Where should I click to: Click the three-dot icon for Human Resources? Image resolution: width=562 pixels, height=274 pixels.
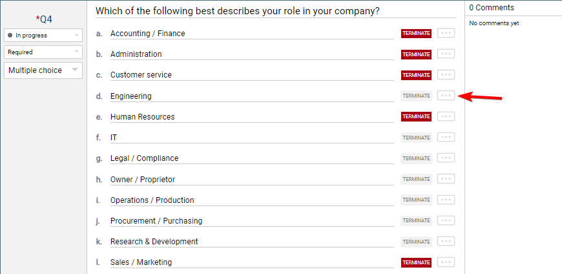pos(446,116)
